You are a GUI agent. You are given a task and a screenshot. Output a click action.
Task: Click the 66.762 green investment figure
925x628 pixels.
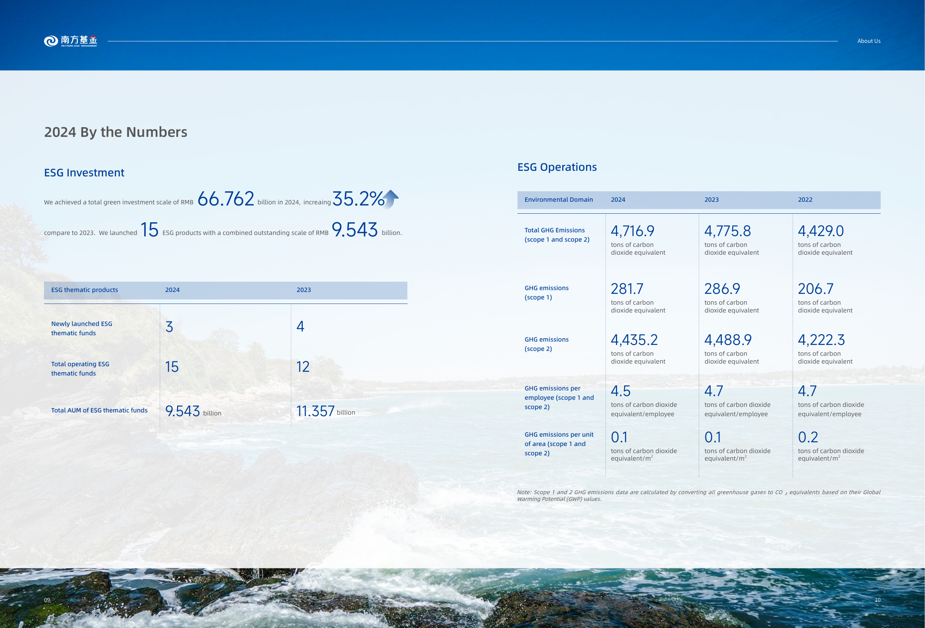(226, 199)
